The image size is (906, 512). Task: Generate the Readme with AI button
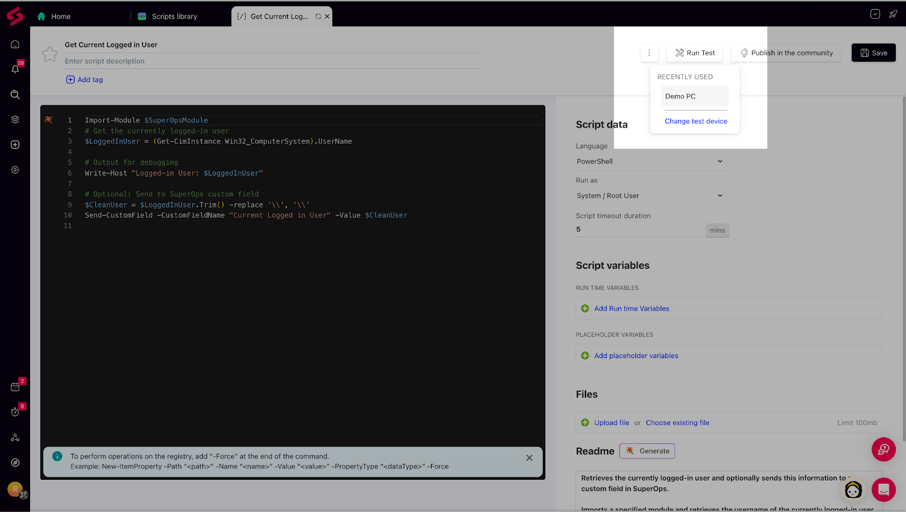click(x=647, y=451)
